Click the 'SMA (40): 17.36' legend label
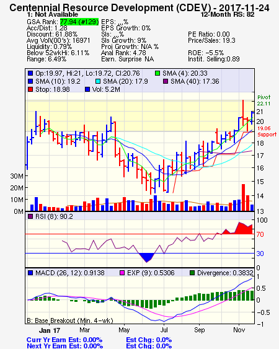 pyautogui.click(x=195, y=81)
